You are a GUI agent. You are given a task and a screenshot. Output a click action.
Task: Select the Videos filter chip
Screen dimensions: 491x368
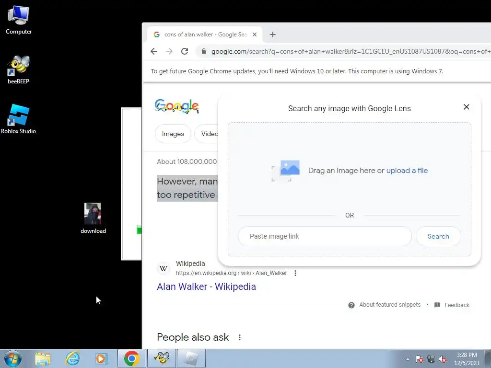click(x=207, y=134)
